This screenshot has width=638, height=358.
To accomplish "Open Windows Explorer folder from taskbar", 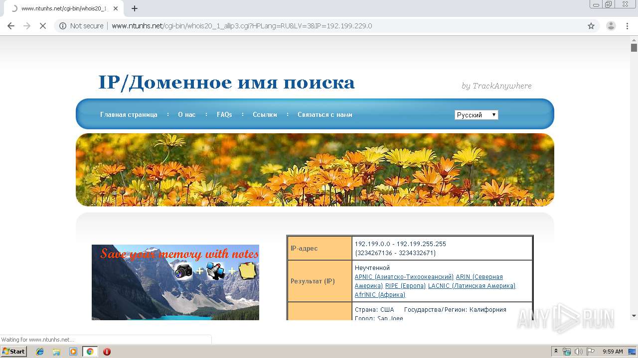I will click(56, 352).
